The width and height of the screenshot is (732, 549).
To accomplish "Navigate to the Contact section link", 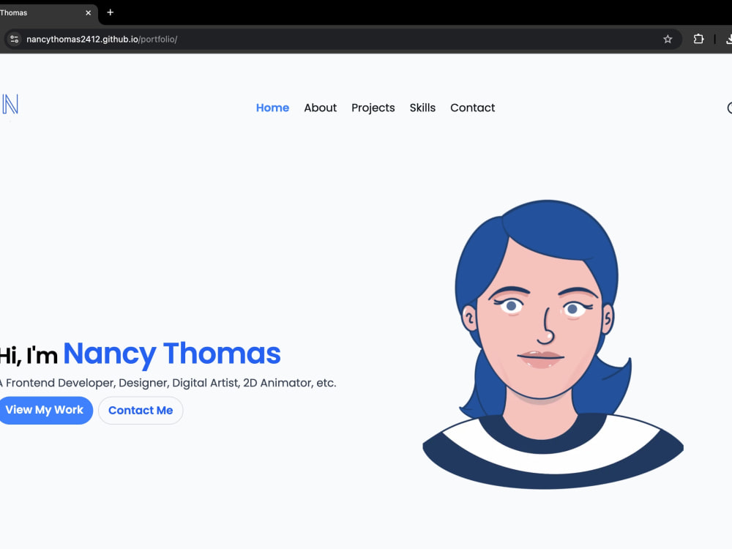I will tap(472, 108).
